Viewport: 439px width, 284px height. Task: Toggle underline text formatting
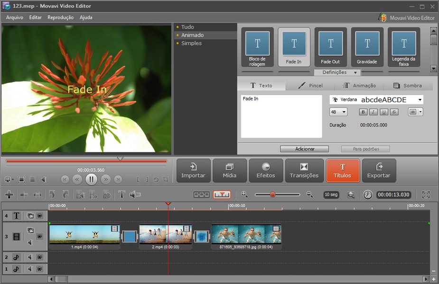click(384, 112)
